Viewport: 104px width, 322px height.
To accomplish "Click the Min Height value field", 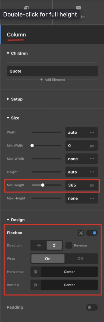I will (x=75, y=185).
